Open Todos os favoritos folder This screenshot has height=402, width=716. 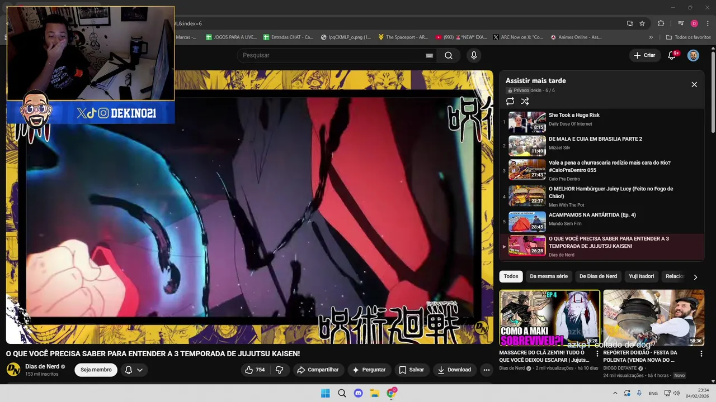tap(688, 37)
